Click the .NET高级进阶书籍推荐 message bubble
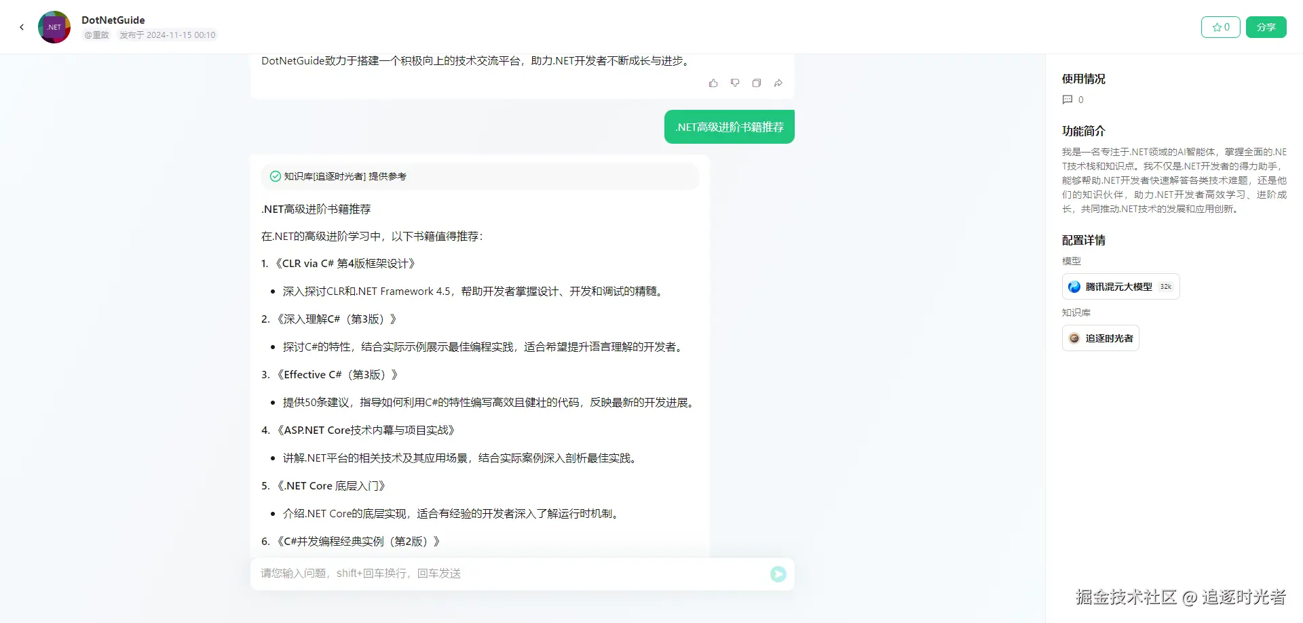The width and height of the screenshot is (1303, 623). pyautogui.click(x=730, y=127)
